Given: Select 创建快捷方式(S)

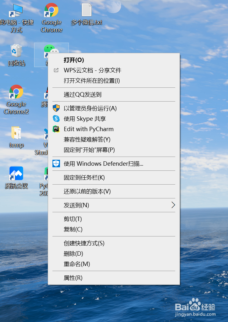Looking at the screenshot, I should click(x=114, y=243).
